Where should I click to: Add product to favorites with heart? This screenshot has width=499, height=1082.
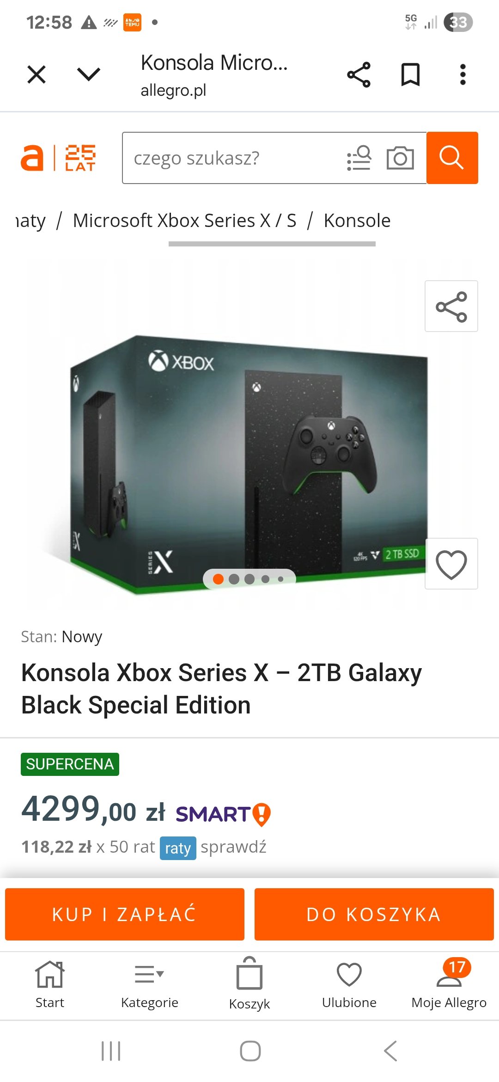tap(451, 564)
